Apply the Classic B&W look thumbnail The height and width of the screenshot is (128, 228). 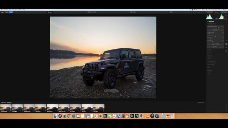point(17,108)
